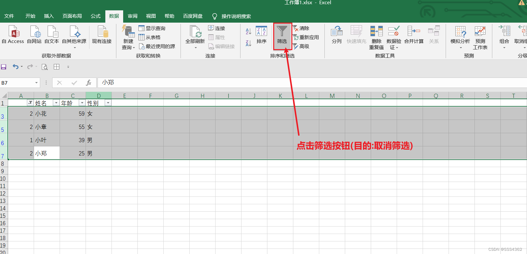This screenshot has width=527, height=254.
Task: Open Recently Used Sources (最近使用的源)
Action: pyautogui.click(x=157, y=46)
